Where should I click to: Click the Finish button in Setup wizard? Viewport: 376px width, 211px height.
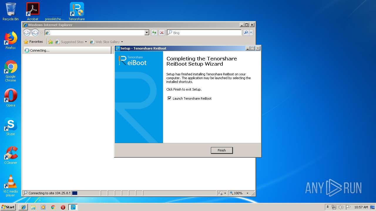click(222, 150)
